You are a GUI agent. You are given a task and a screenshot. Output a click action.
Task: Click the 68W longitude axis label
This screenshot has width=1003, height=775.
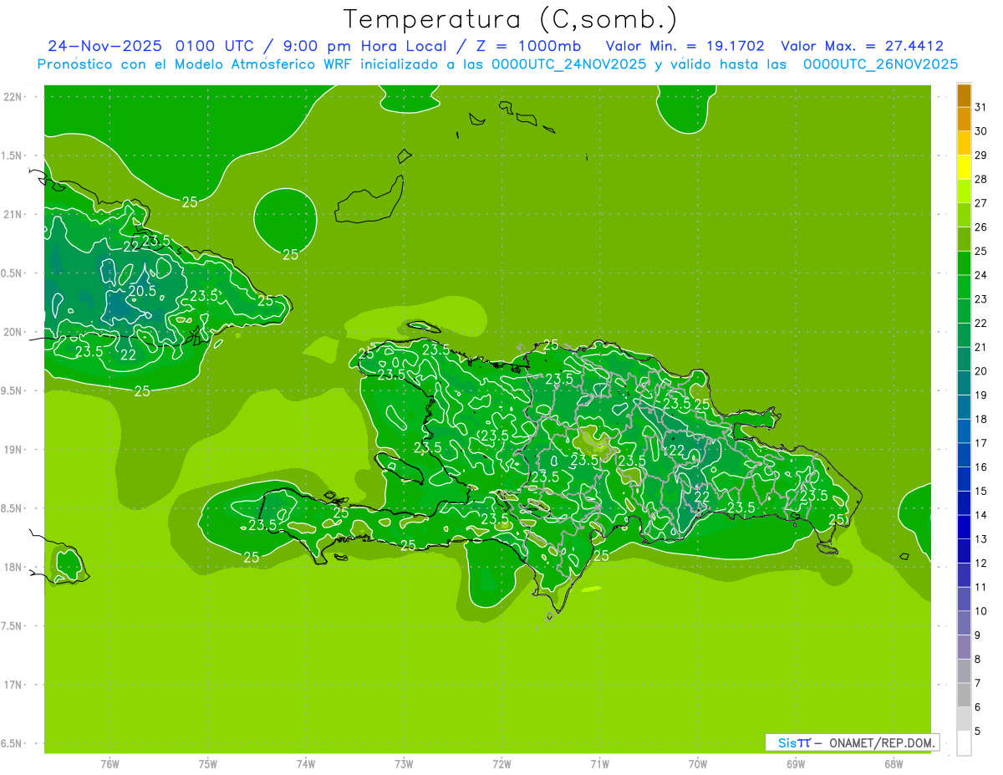pos(893,763)
